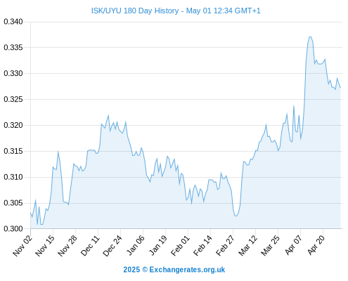Click the 0.320 y-axis label

click(13, 125)
